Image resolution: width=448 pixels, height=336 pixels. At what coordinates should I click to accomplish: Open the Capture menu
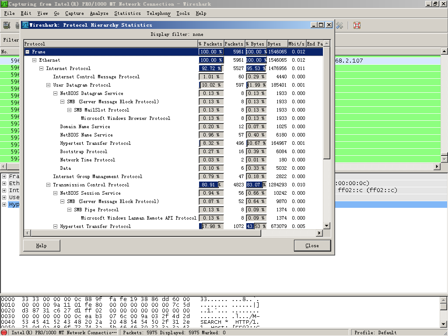point(74,14)
